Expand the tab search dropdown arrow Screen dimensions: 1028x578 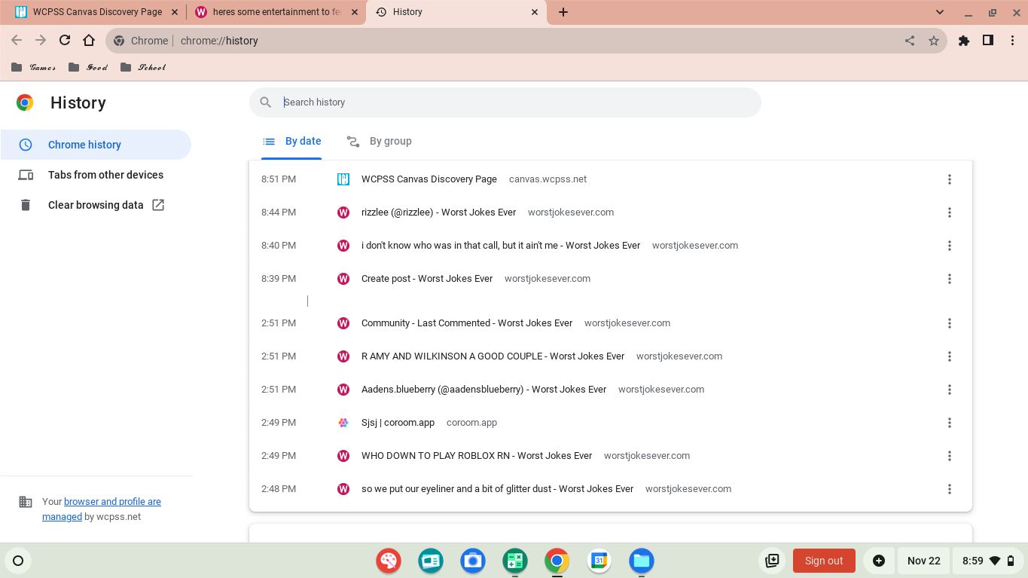(x=940, y=12)
